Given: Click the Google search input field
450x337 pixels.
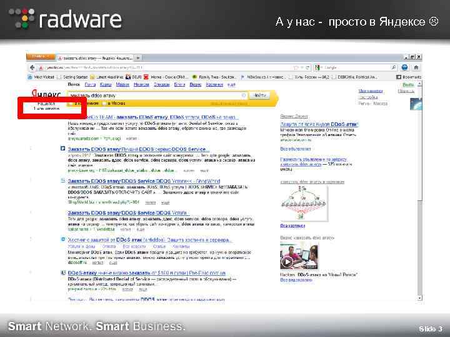Looking at the screenshot, I should pos(356,67).
